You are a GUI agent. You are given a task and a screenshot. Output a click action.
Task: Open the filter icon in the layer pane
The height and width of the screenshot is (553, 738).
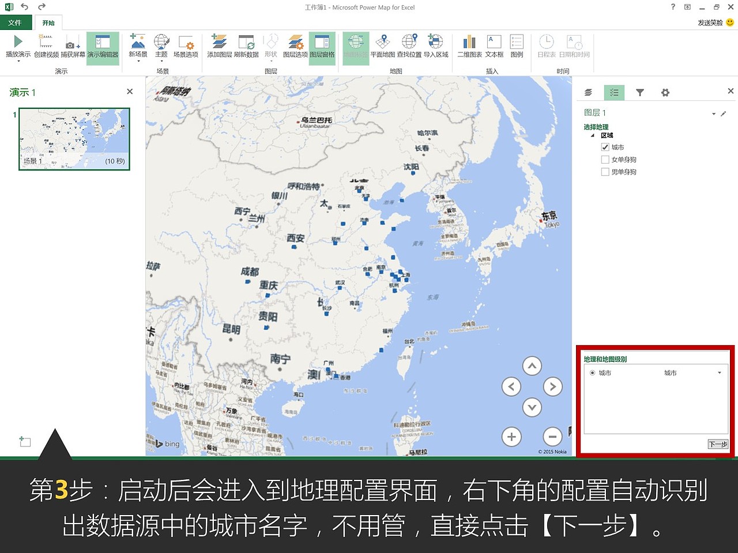(640, 92)
